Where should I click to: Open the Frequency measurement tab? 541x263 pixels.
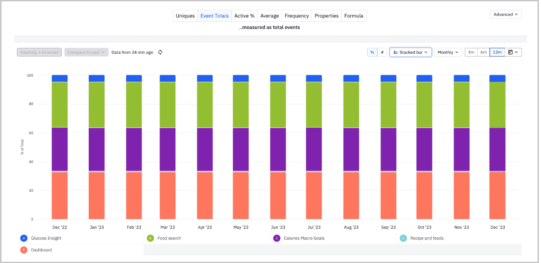(296, 15)
